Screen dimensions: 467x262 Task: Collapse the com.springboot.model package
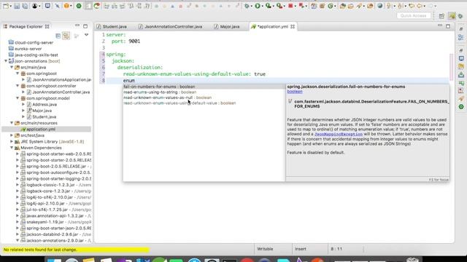[18, 98]
